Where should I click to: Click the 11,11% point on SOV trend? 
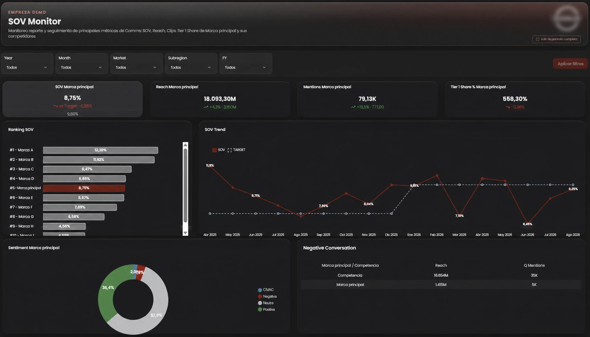(210, 166)
